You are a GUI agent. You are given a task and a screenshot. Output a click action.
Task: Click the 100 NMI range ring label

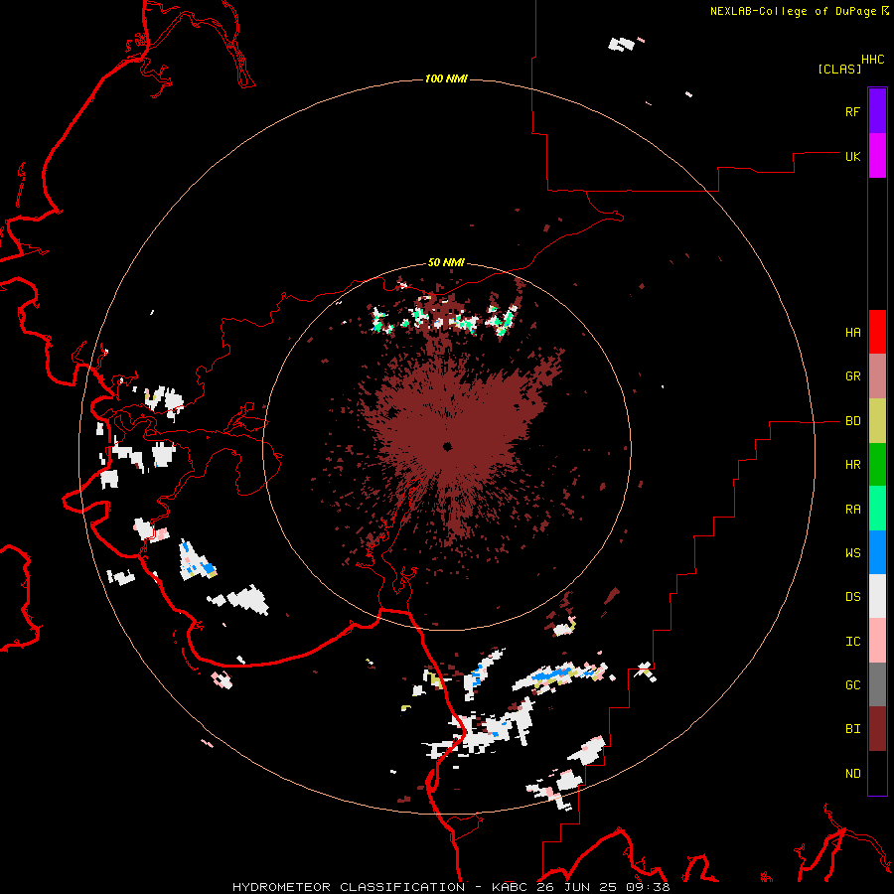tap(446, 78)
